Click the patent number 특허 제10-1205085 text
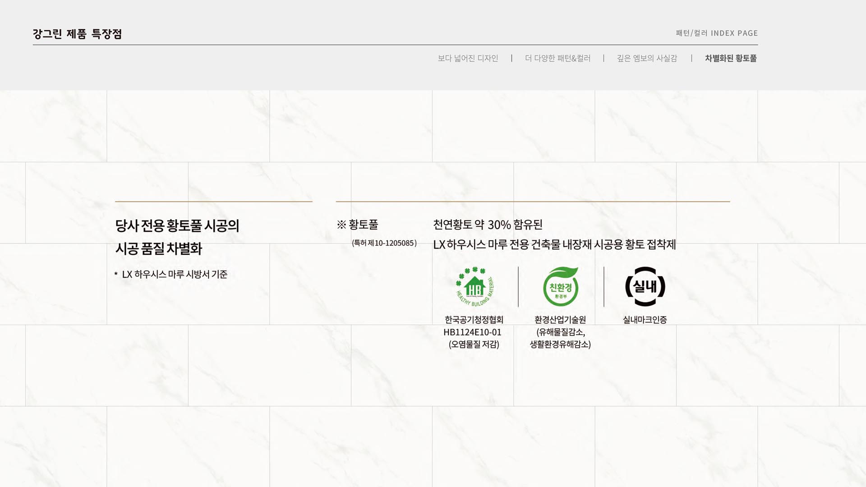 (384, 243)
